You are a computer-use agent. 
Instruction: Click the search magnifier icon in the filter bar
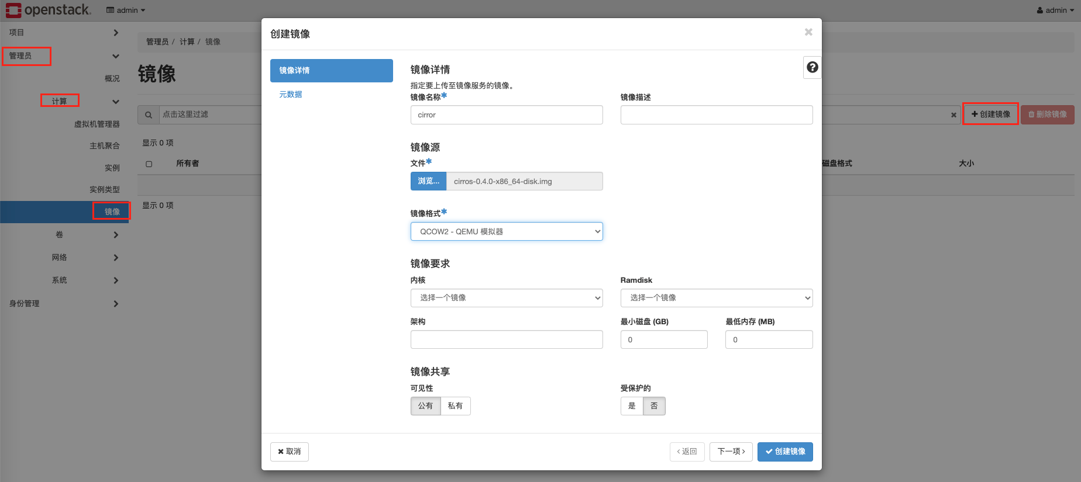click(x=149, y=115)
